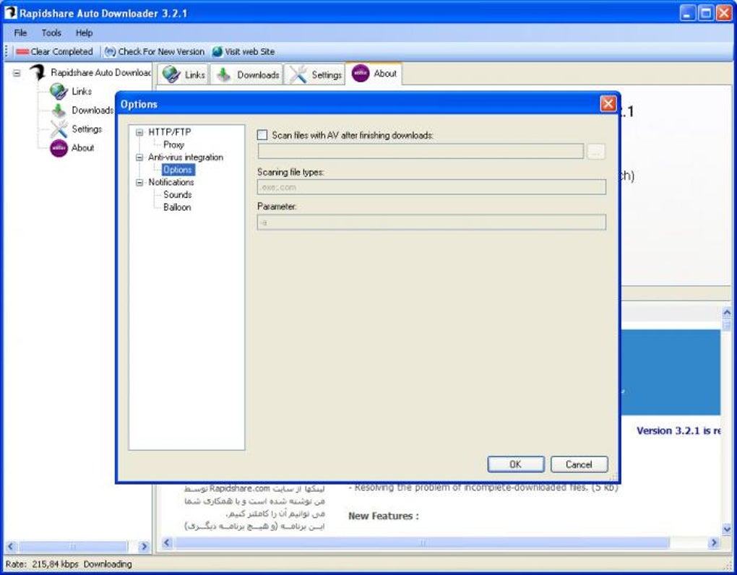
Task: Click the About page scroll down arrow
Action: point(727,529)
